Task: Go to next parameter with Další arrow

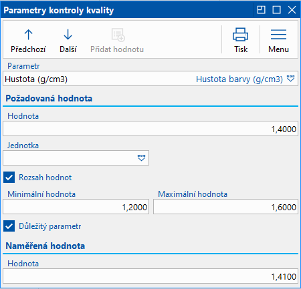Action: click(x=68, y=35)
